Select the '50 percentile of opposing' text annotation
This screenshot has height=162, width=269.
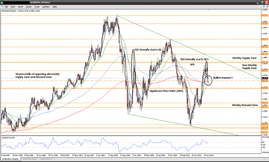click(37, 75)
